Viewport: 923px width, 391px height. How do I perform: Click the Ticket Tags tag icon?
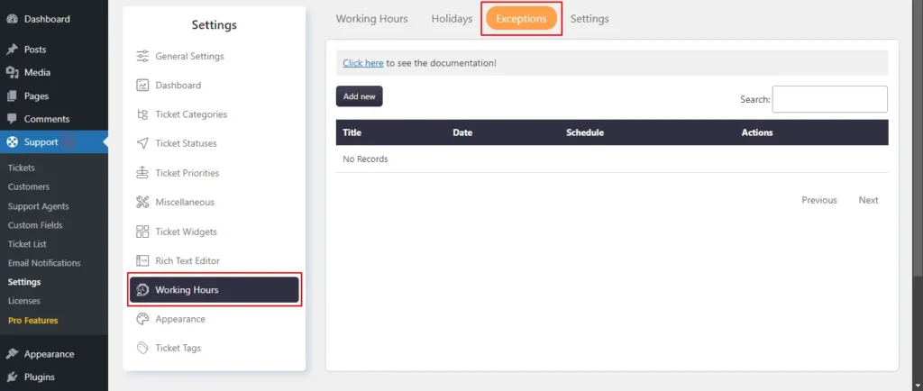142,348
